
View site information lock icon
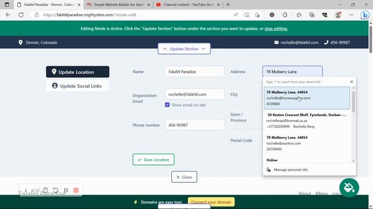pyautogui.click(x=36, y=15)
